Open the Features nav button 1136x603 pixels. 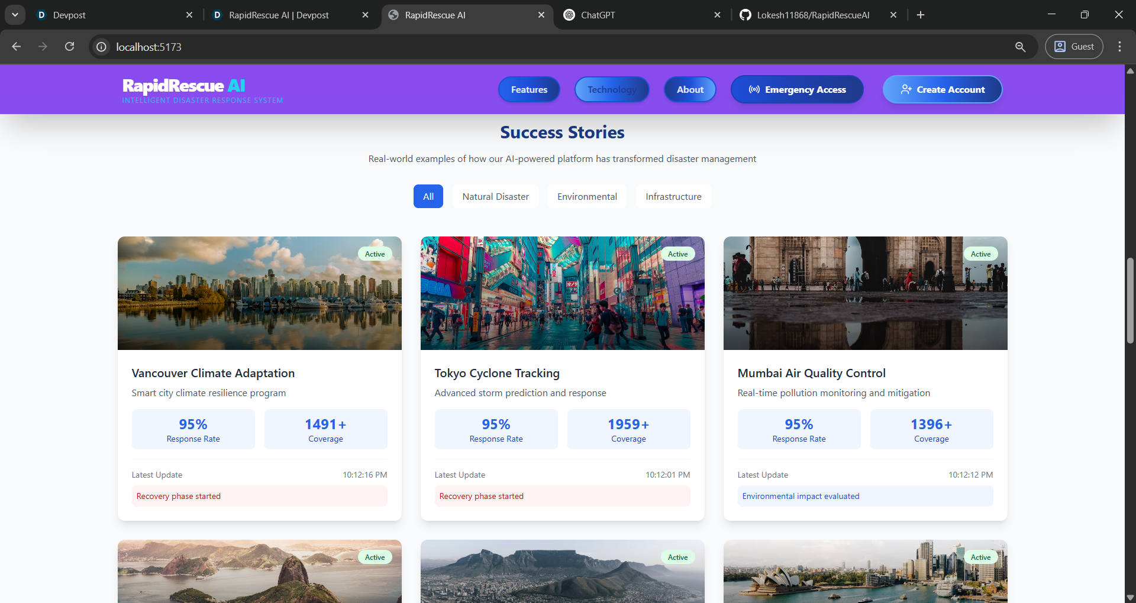[x=529, y=90]
